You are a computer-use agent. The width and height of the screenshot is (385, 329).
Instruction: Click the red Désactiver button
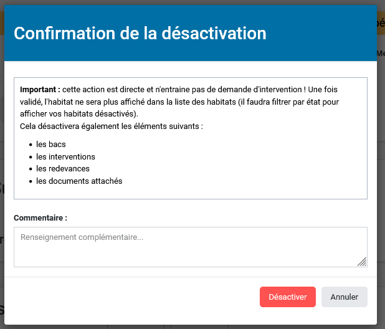click(x=287, y=297)
